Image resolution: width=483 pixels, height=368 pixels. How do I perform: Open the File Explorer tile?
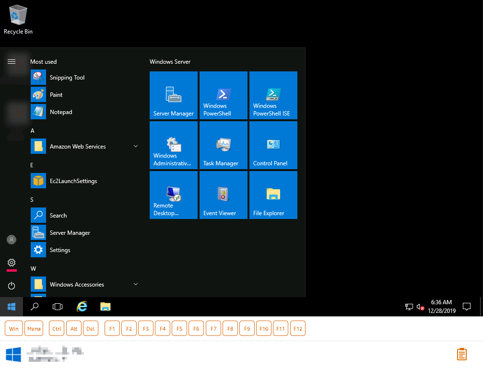273,195
